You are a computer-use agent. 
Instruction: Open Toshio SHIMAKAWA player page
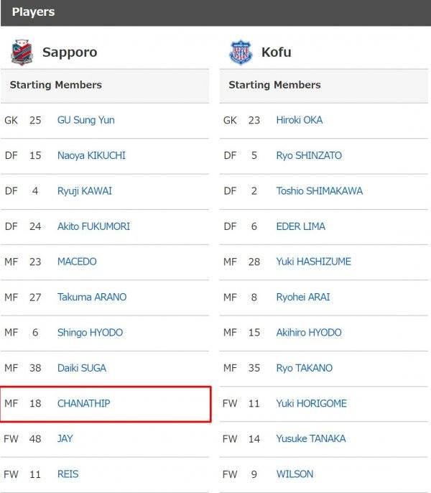(x=320, y=191)
